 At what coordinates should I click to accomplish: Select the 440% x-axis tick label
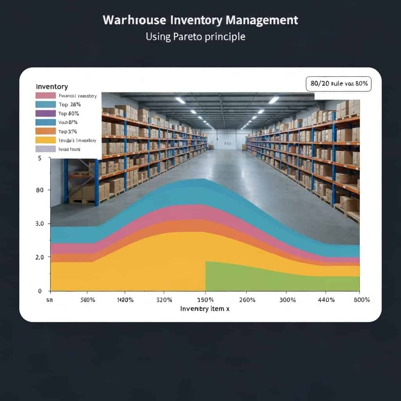(326, 300)
